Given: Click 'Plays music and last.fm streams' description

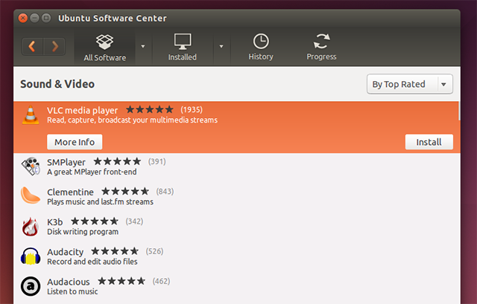Looking at the screenshot, I should click(x=100, y=201).
